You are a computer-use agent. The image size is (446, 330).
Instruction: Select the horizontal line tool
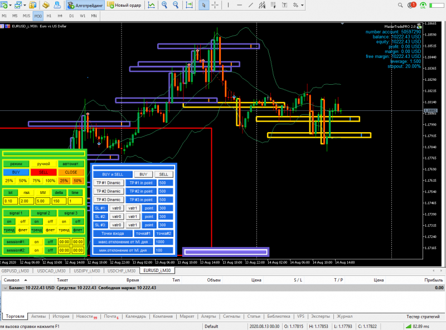click(240, 5)
